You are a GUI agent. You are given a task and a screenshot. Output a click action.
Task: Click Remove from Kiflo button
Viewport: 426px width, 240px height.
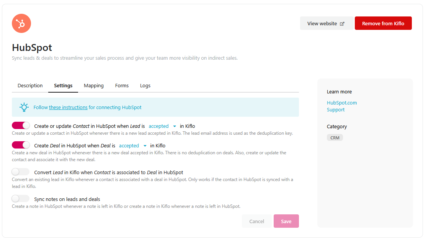(383, 23)
